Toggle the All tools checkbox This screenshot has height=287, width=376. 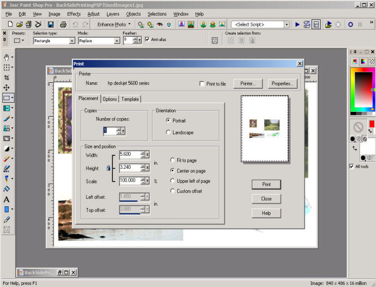(x=352, y=166)
